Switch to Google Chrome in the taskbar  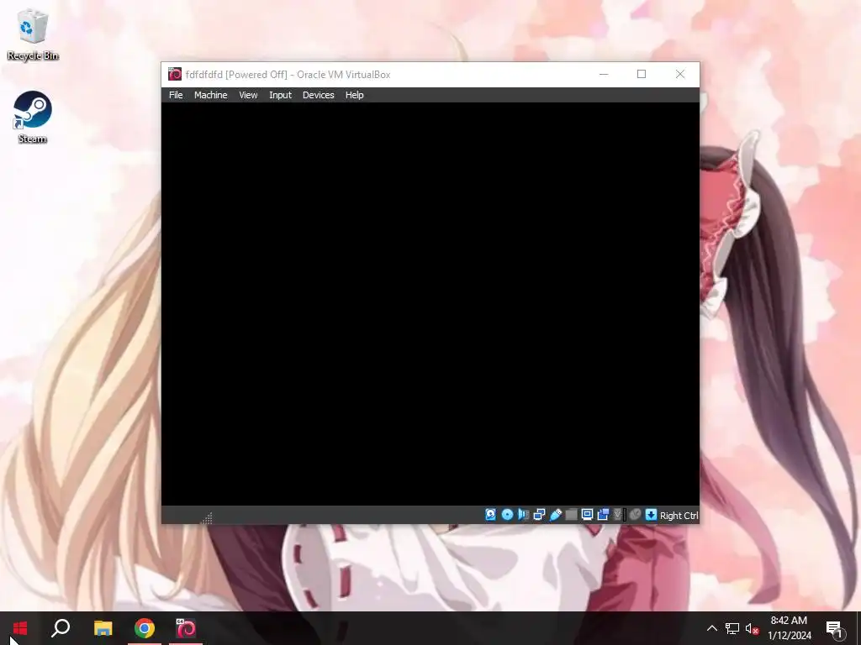click(x=145, y=628)
